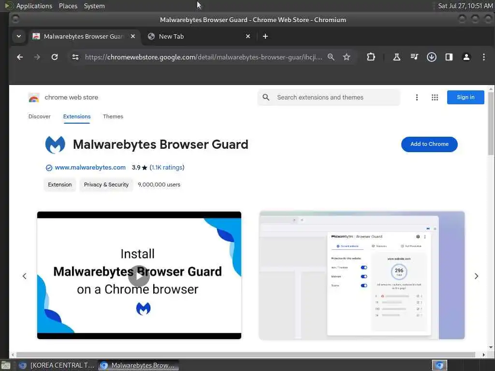Open the profile avatar menu
Viewport: 495px width, 371px height.
coord(466,57)
